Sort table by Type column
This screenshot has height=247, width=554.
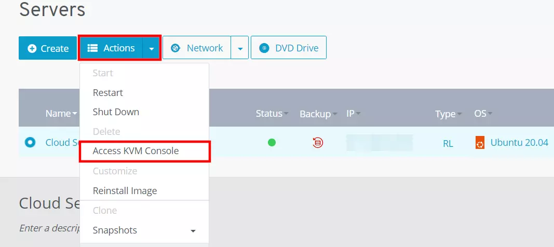point(449,114)
